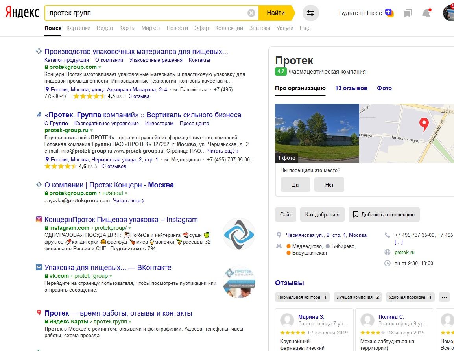454x351 pixels.
Task: Open the protekgroup.com result dropdown arrow
Action: coord(100,67)
